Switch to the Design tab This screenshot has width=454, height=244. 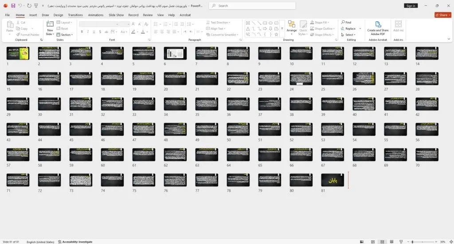(x=58, y=15)
